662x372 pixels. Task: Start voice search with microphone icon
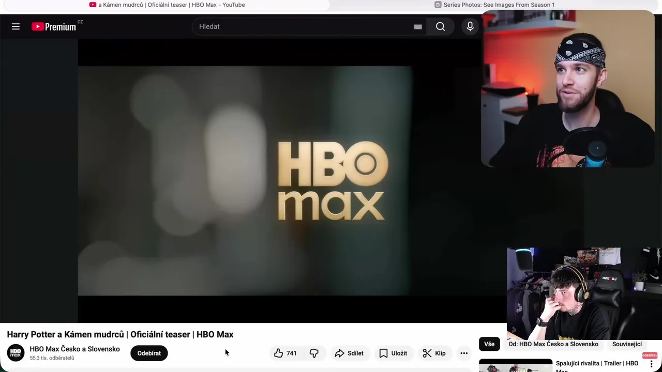click(470, 26)
